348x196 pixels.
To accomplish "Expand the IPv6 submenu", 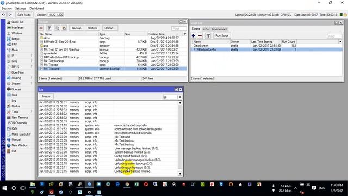I will point(15,61).
